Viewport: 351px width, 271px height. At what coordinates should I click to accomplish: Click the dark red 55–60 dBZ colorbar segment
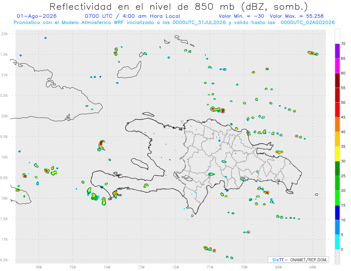(337, 80)
